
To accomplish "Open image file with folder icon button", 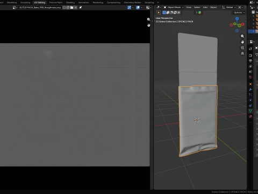I will 72,8.
